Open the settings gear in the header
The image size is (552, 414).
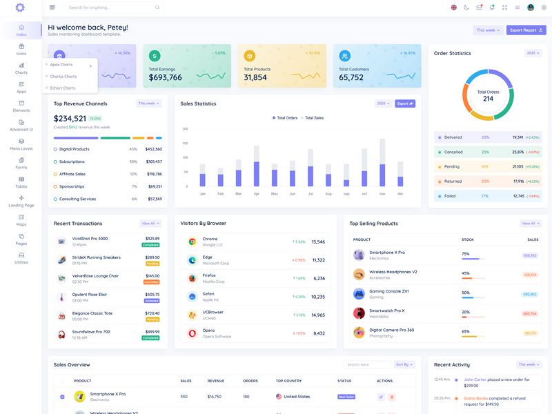click(x=544, y=8)
